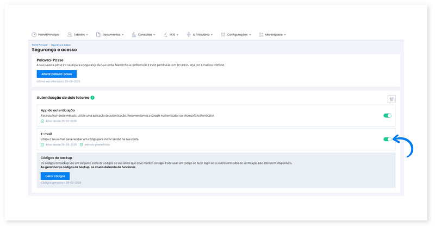435x228 pixels.
Task: Follow the Painel Principal breadcrumb link
Action: click(40, 45)
